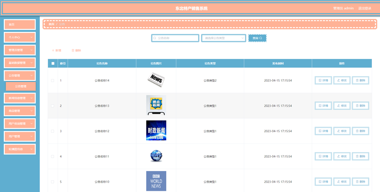Expand the 个人中心 sidebar menu
The height and width of the screenshot is (192, 380).
click(20, 38)
